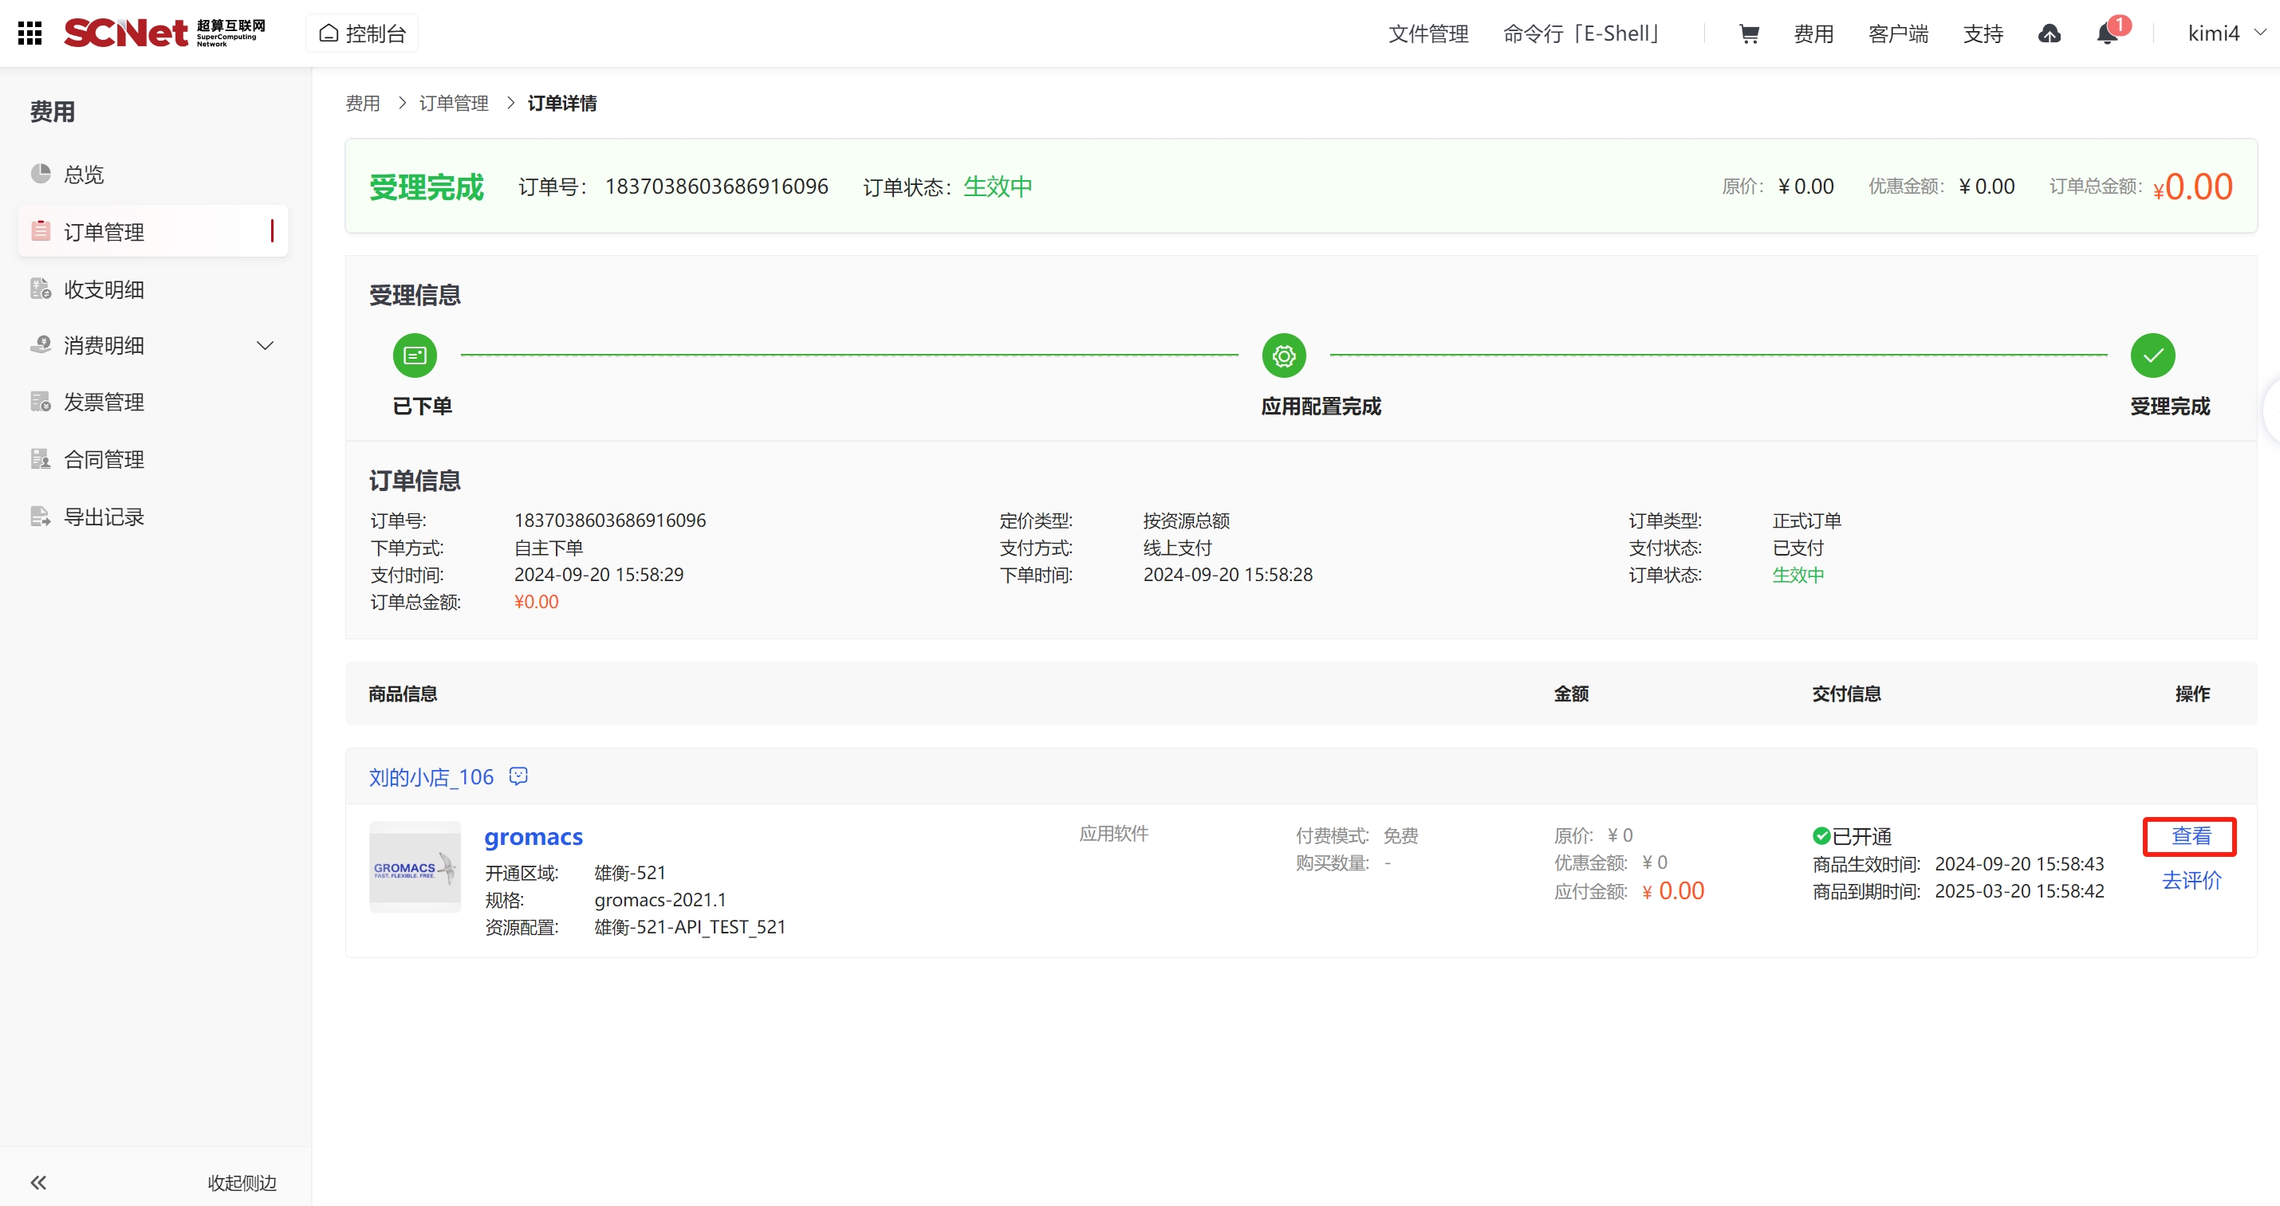
Task: Click the 控制台 console button
Action: [x=362, y=33]
